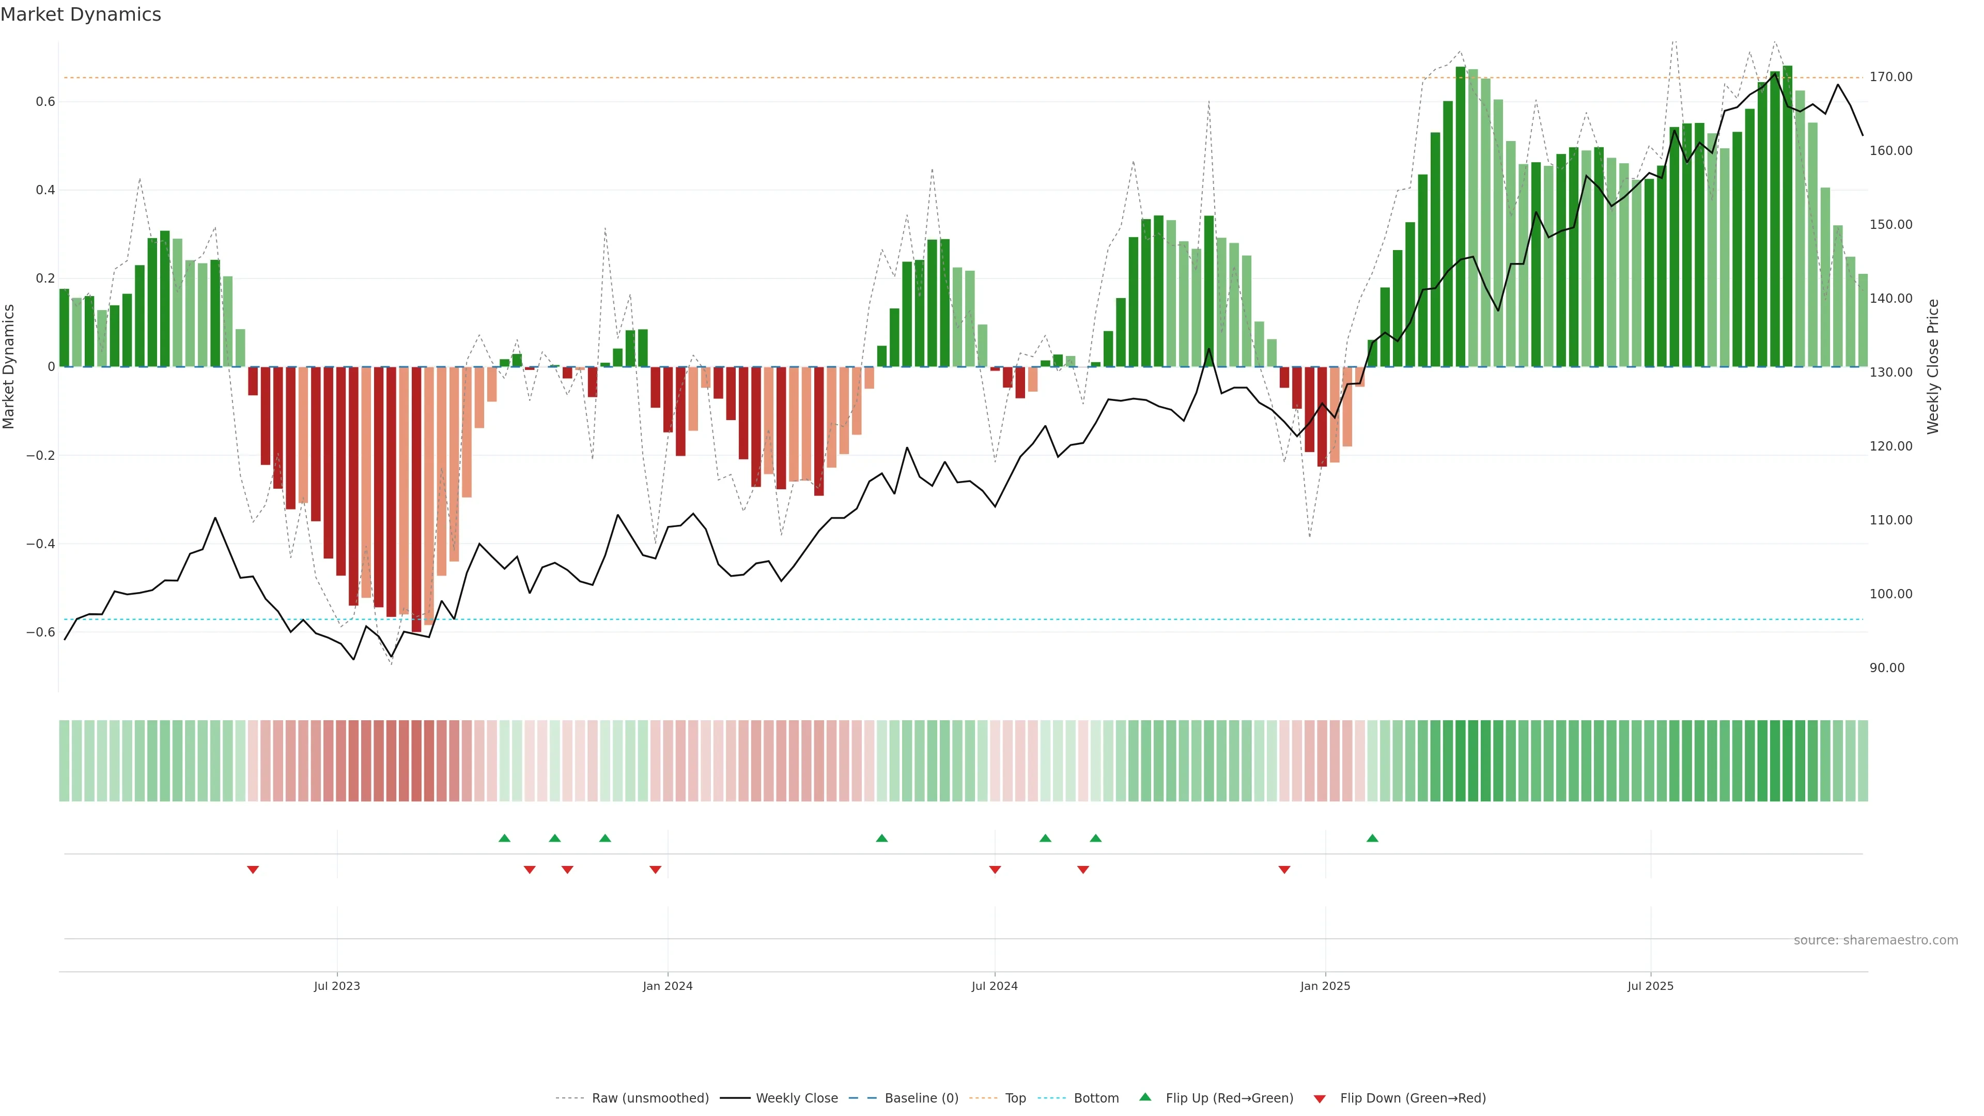Click the Market Dynamics chart title
The height and width of the screenshot is (1116, 1984).
coord(81,14)
